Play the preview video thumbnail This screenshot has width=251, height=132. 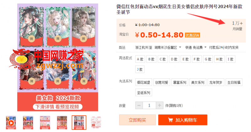[11, 123]
